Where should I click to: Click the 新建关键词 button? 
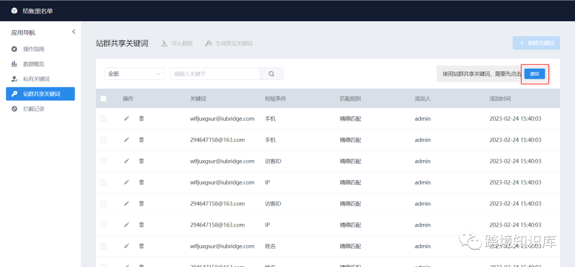point(536,44)
